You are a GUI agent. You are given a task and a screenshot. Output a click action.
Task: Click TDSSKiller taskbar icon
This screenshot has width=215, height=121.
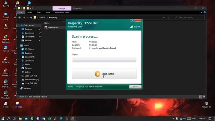click(x=73, y=119)
